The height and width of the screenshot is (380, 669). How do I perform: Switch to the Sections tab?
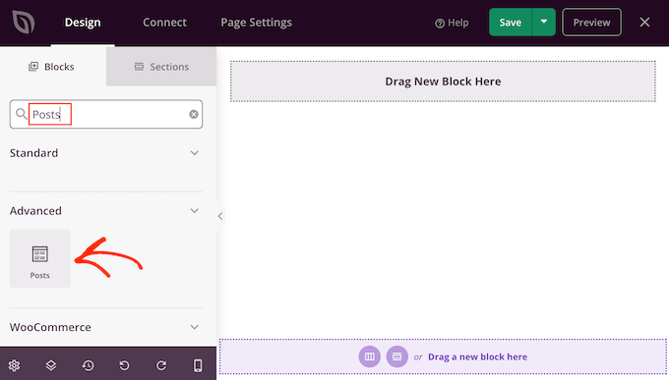161,67
